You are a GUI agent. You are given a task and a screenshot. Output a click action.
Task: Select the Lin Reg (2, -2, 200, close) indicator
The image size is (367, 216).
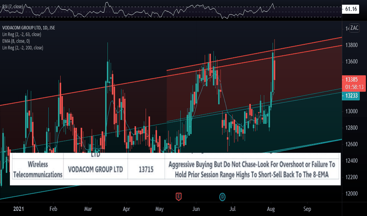(x=23, y=48)
